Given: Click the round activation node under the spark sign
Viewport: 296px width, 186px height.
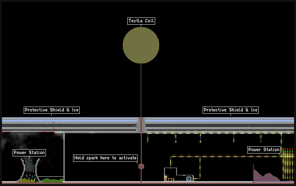Looking at the screenshot, I should click(x=141, y=166).
